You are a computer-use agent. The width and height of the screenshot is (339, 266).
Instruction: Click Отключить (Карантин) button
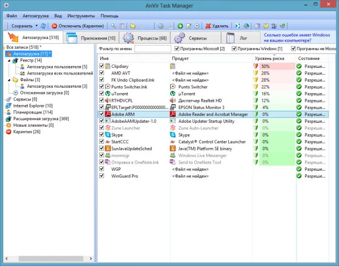click(78, 26)
